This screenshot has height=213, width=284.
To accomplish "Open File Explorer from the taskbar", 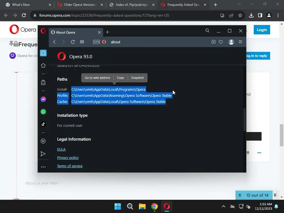I will click(x=142, y=206).
